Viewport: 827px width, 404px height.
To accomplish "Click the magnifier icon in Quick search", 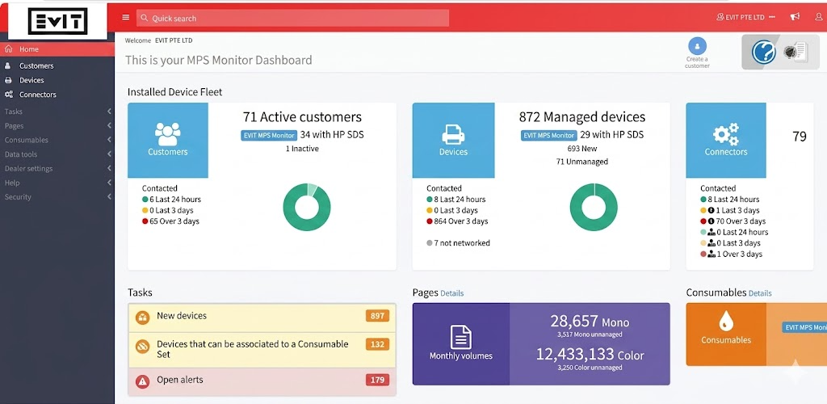I will point(144,18).
